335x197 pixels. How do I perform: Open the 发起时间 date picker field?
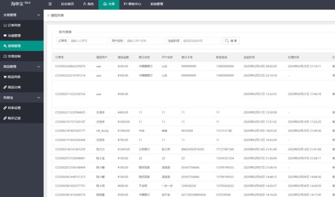click(200, 41)
